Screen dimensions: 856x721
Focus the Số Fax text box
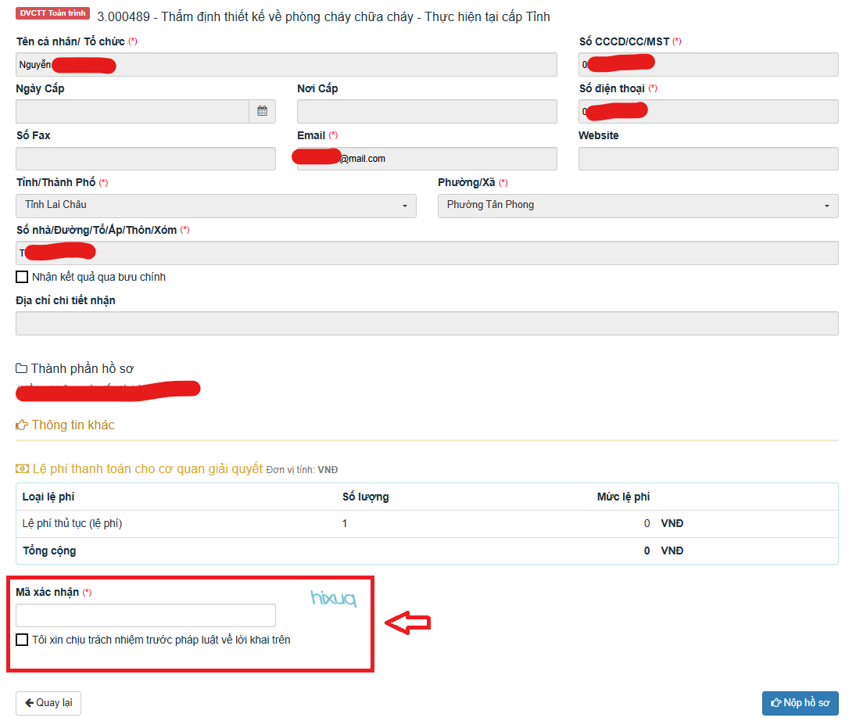click(145, 159)
